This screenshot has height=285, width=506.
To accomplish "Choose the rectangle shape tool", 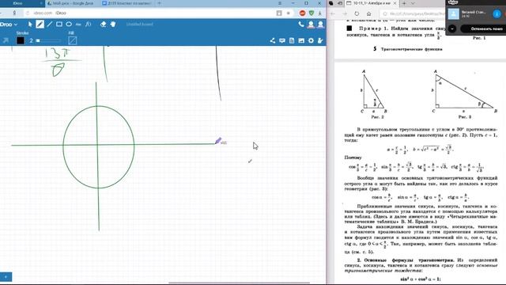I will click(x=59, y=25).
